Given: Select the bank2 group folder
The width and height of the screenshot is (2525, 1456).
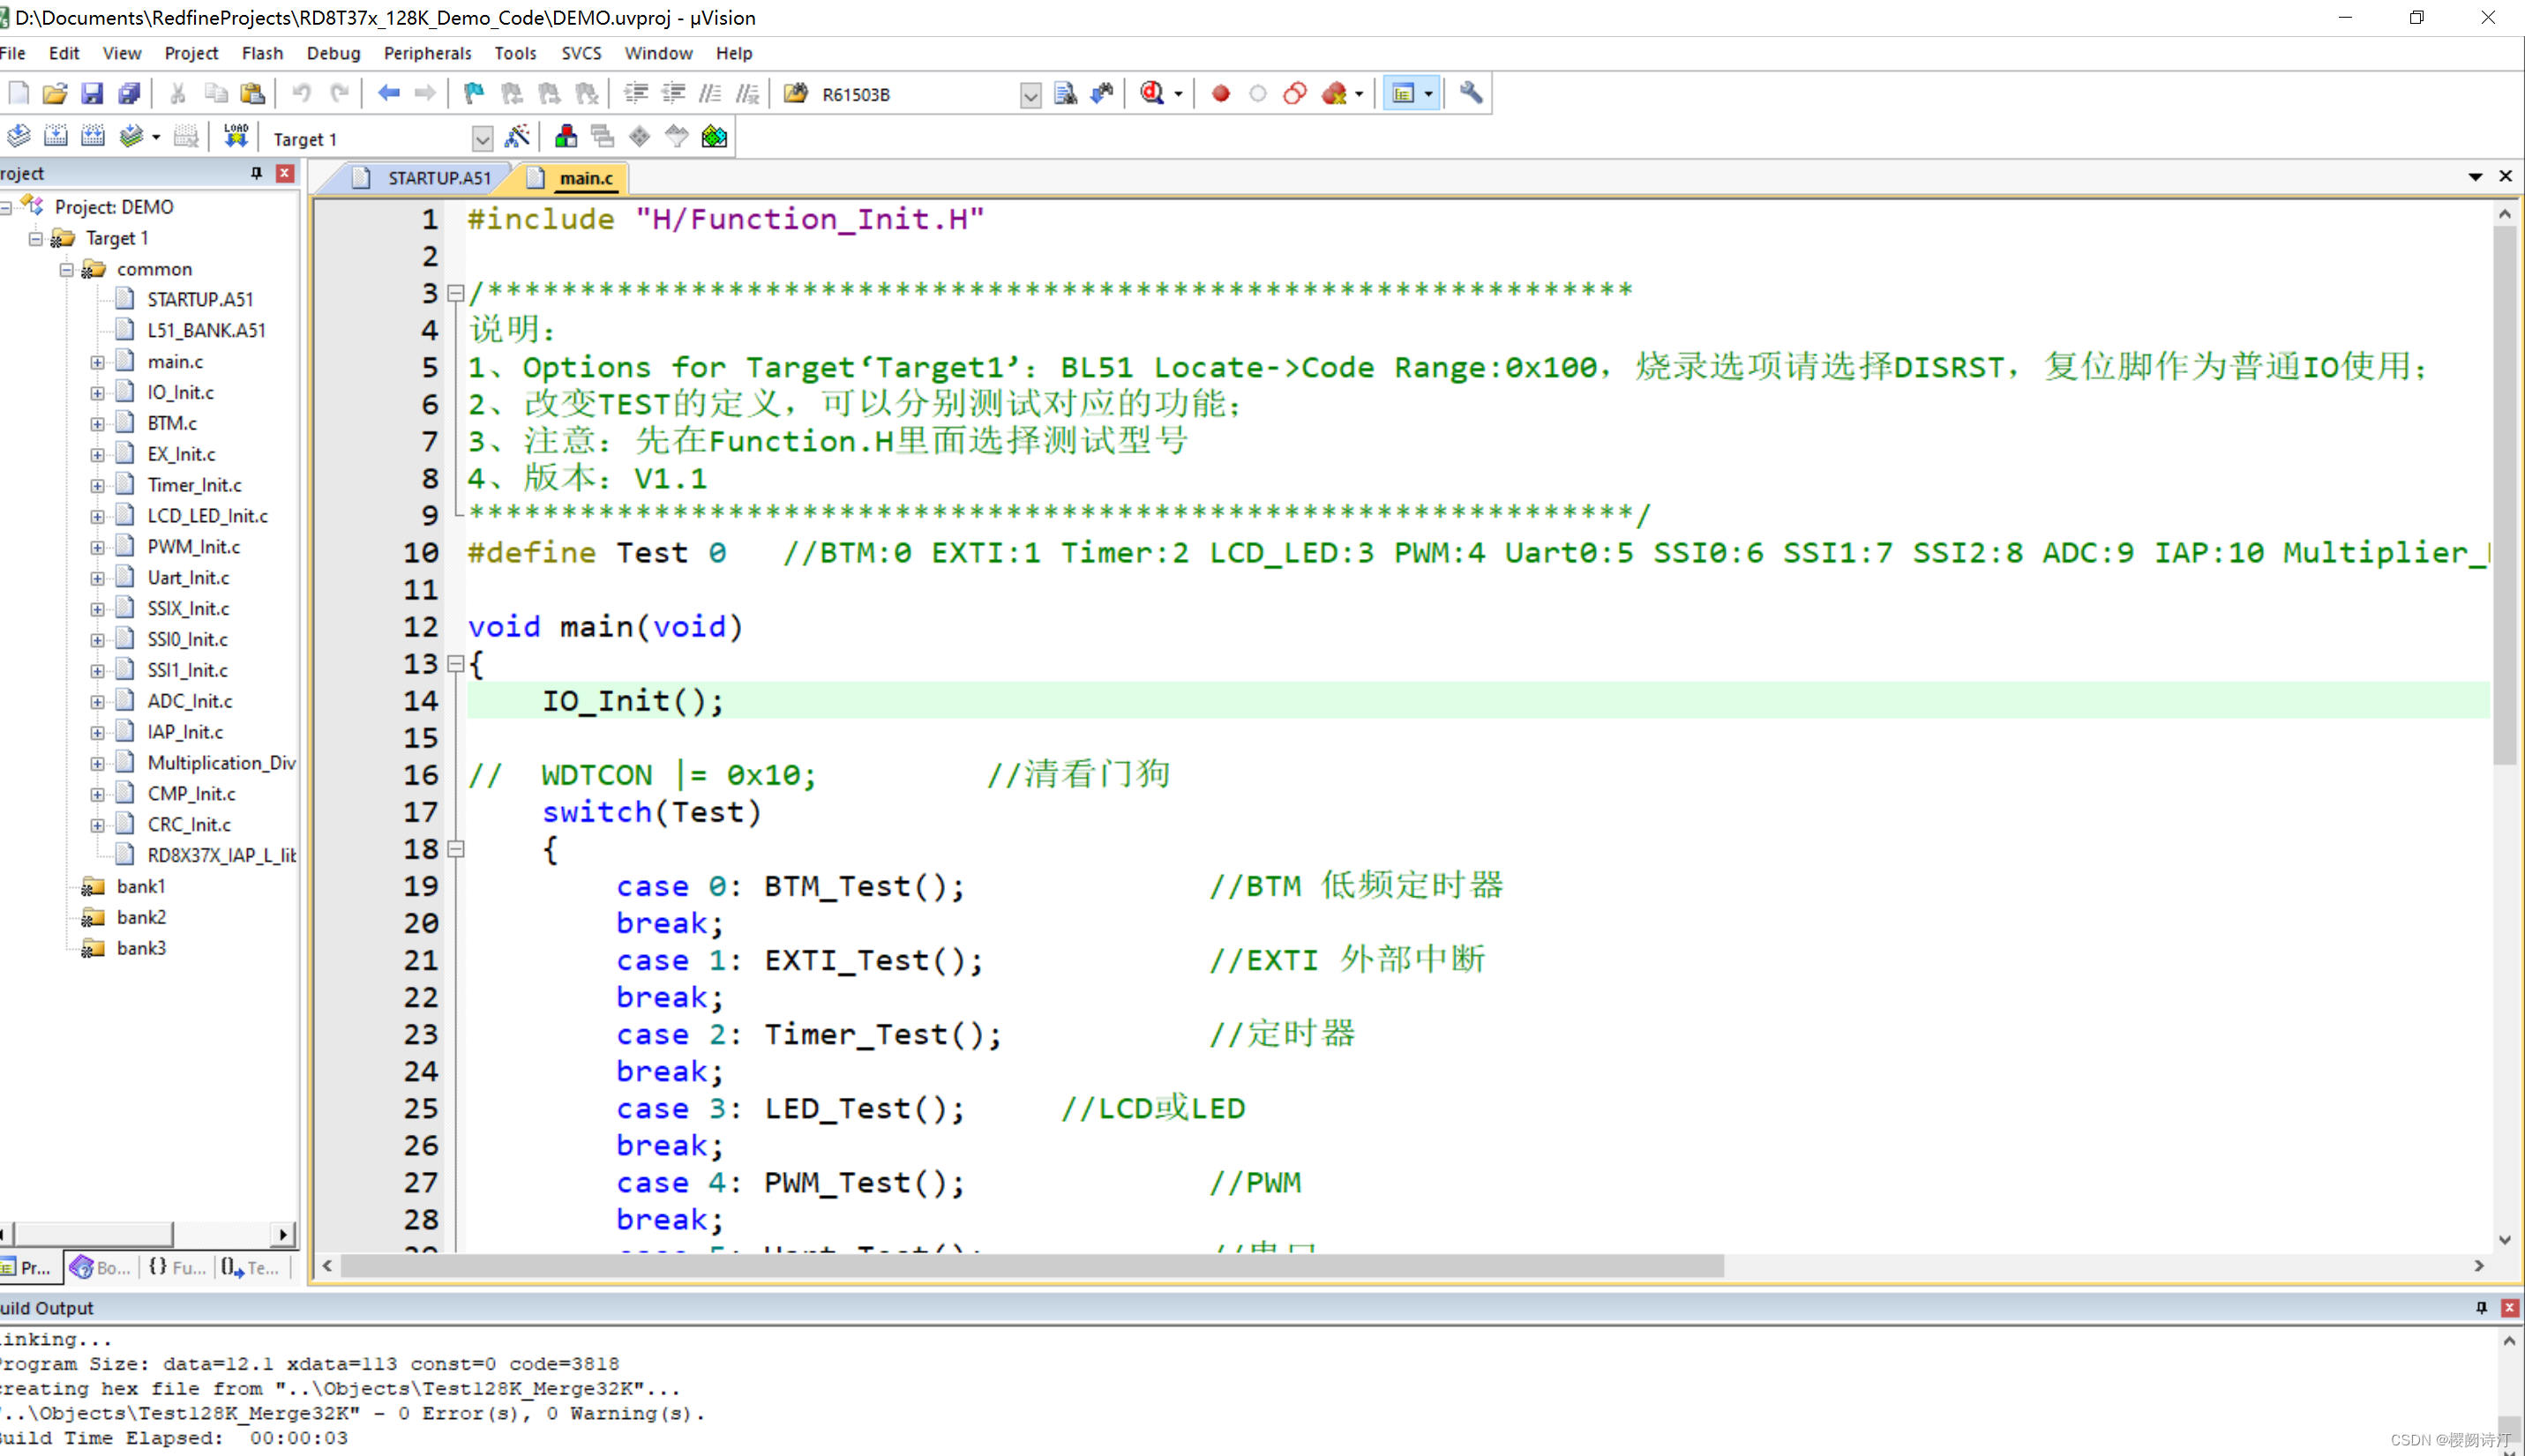Looking at the screenshot, I should 141,917.
